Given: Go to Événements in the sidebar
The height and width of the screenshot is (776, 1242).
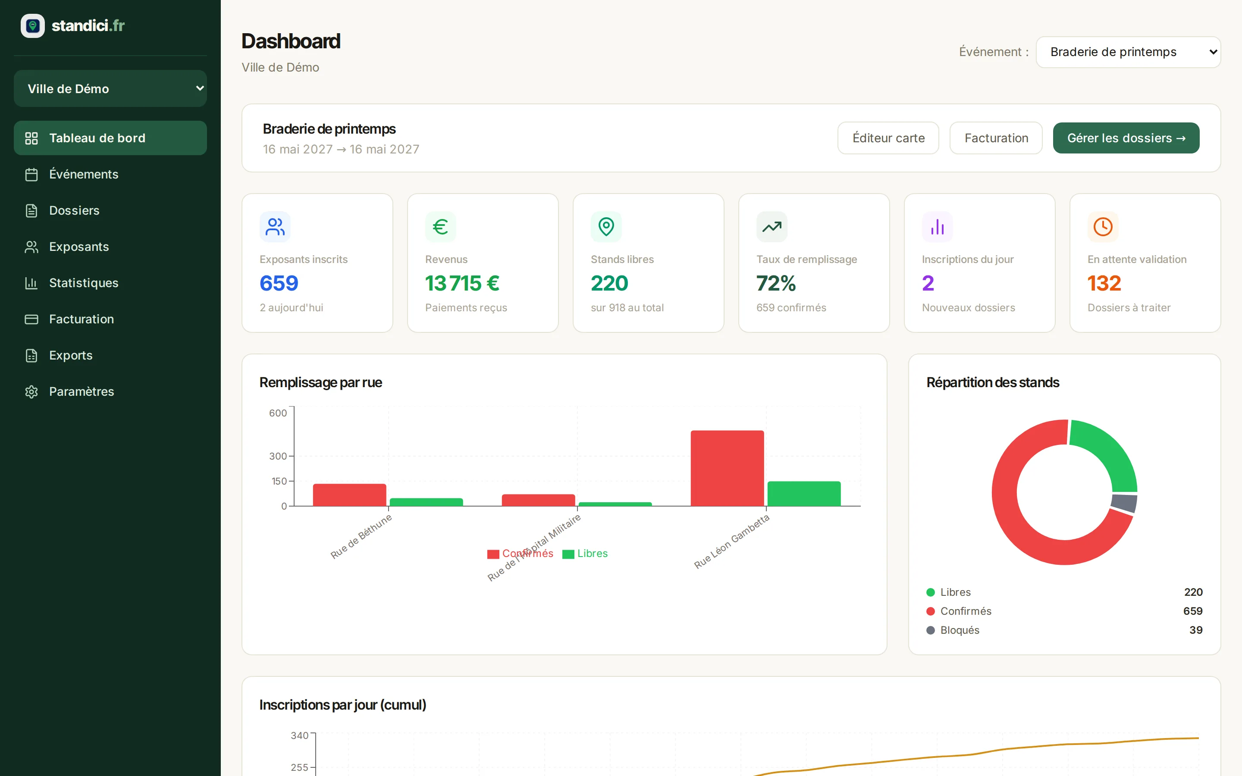Looking at the screenshot, I should pyautogui.click(x=110, y=175).
